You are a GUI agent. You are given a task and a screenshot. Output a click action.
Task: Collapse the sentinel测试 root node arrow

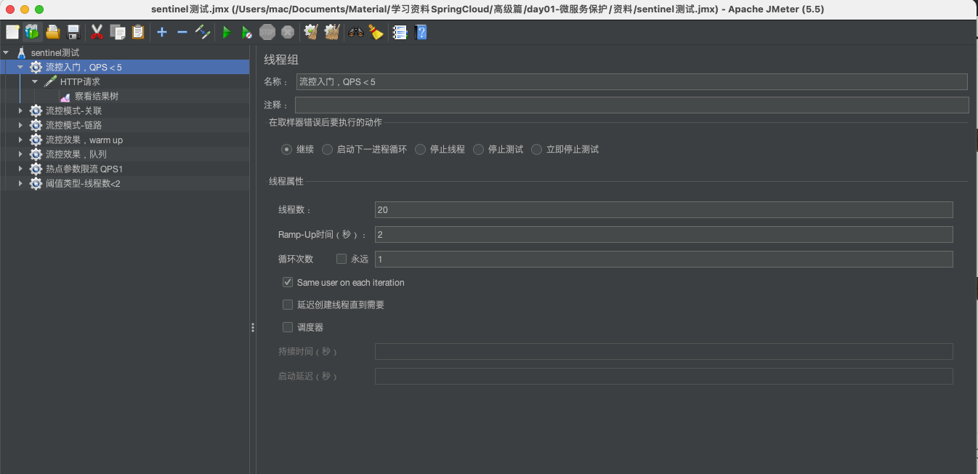point(6,52)
